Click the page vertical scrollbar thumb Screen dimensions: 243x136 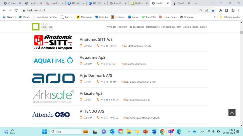pos(241,32)
